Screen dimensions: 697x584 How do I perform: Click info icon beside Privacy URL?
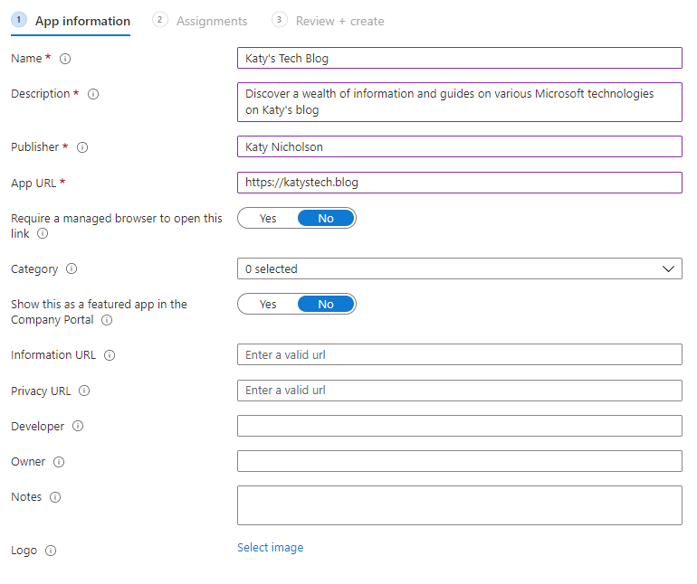tap(84, 391)
